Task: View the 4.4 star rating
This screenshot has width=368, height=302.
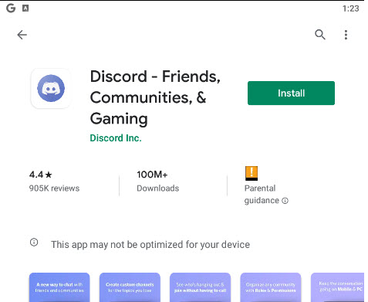Action: click(x=41, y=175)
